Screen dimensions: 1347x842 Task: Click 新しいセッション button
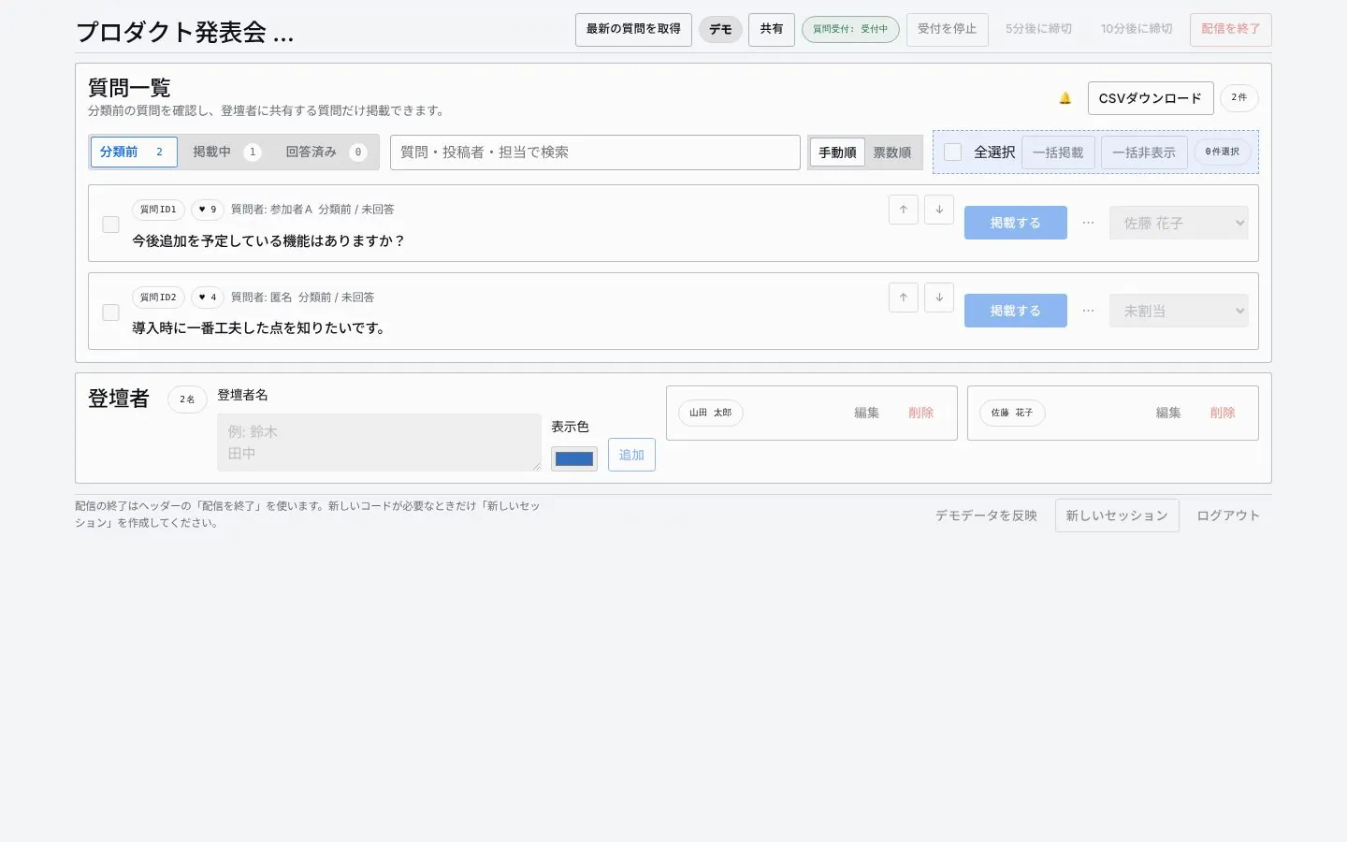(1117, 515)
